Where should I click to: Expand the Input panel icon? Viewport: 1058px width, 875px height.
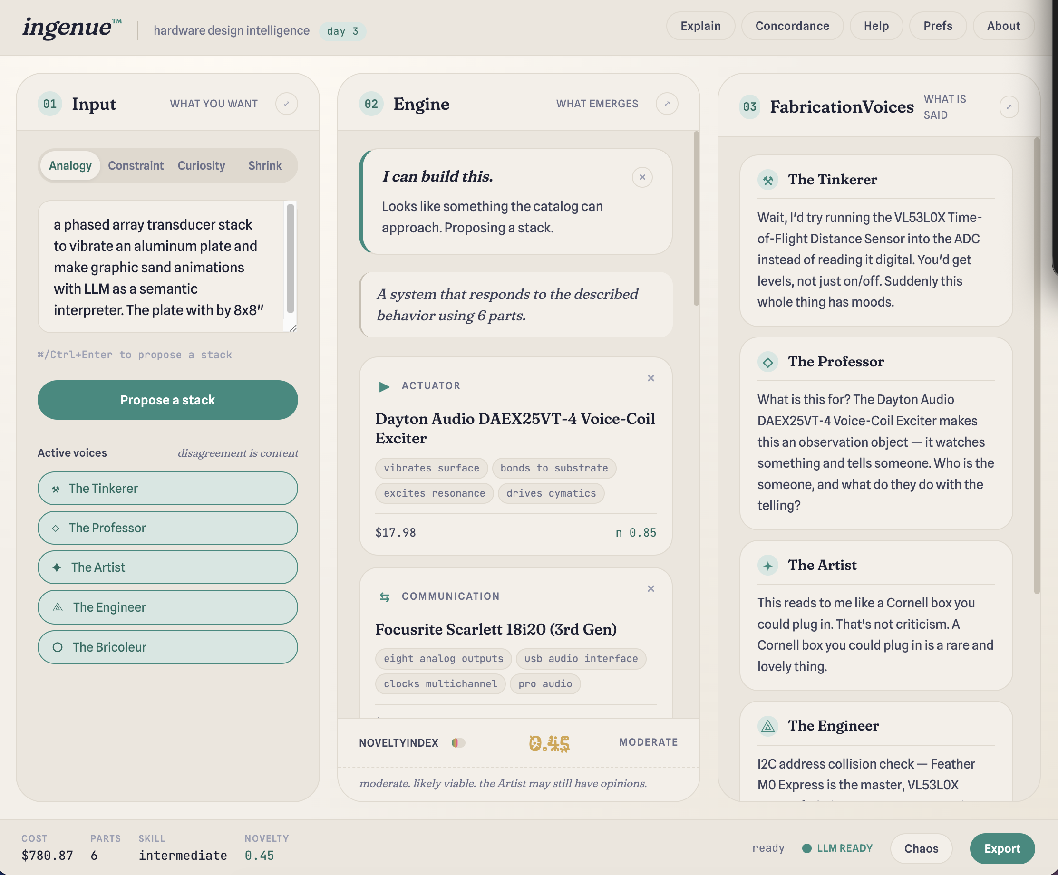(286, 104)
